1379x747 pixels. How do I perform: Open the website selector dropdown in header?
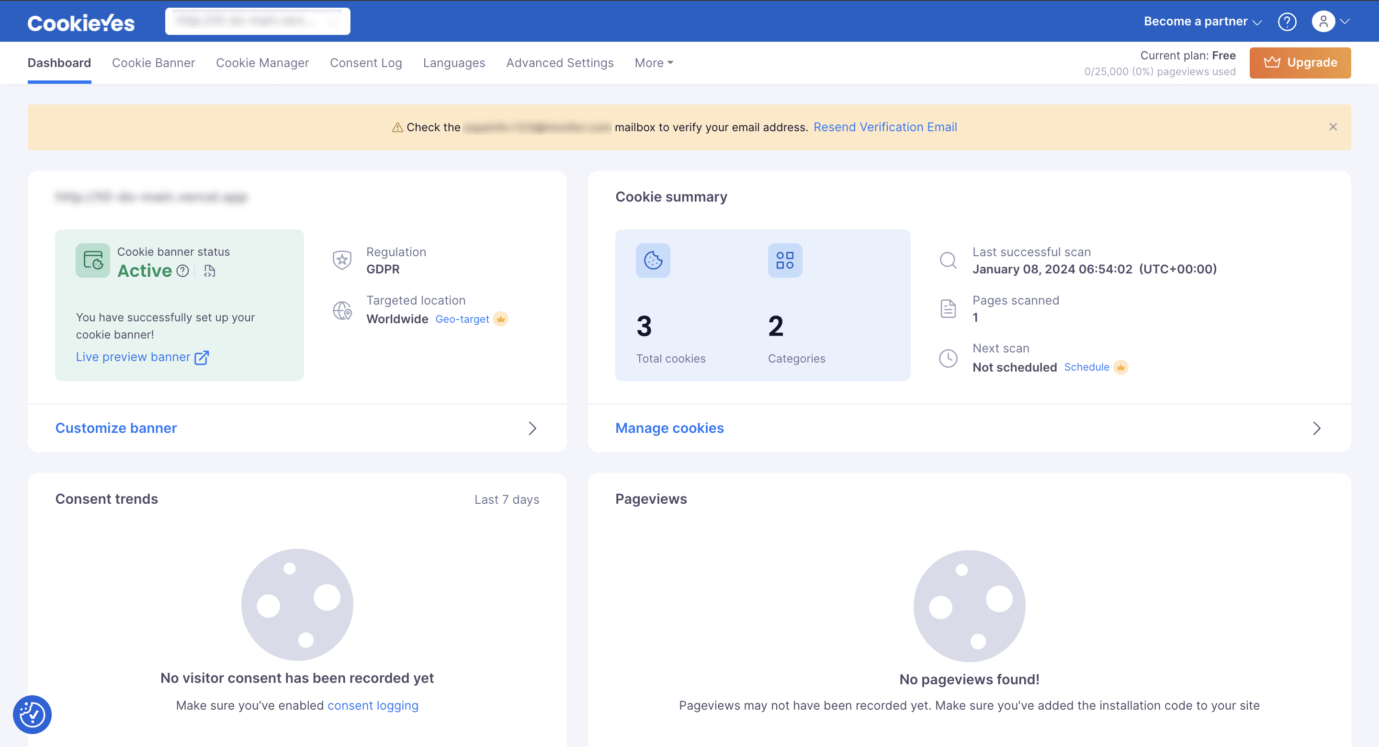coord(258,22)
